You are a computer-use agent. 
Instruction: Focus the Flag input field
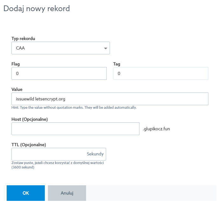(59, 73)
